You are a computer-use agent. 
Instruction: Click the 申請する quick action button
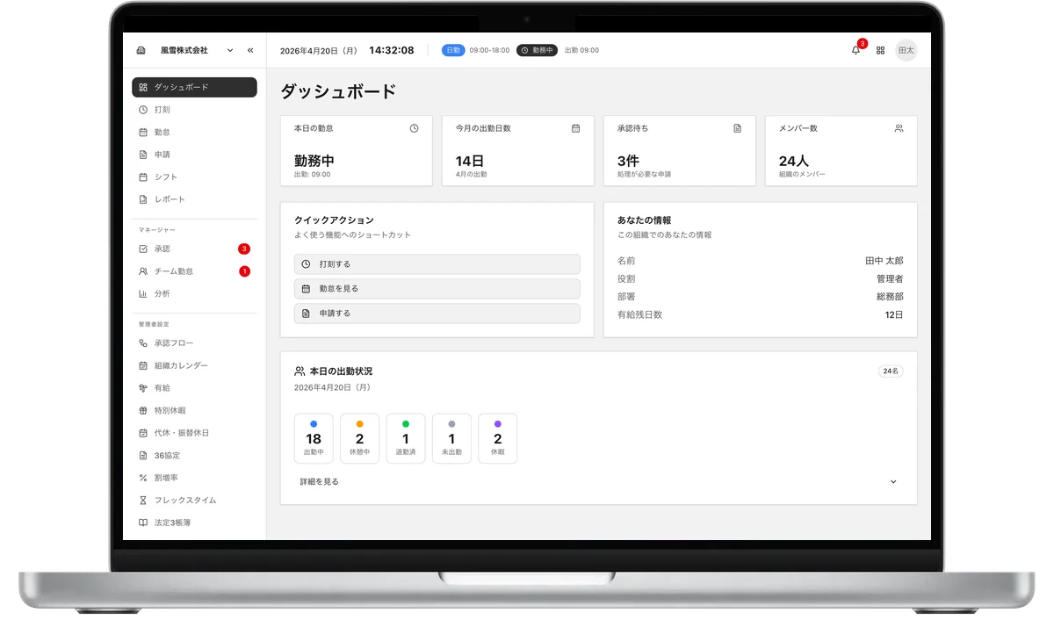tap(437, 314)
